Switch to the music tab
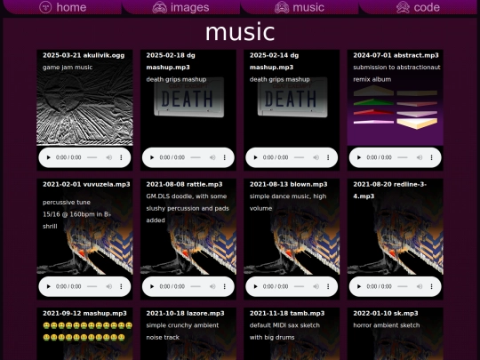Image resolution: width=480 pixels, height=360 pixels. [300, 7]
